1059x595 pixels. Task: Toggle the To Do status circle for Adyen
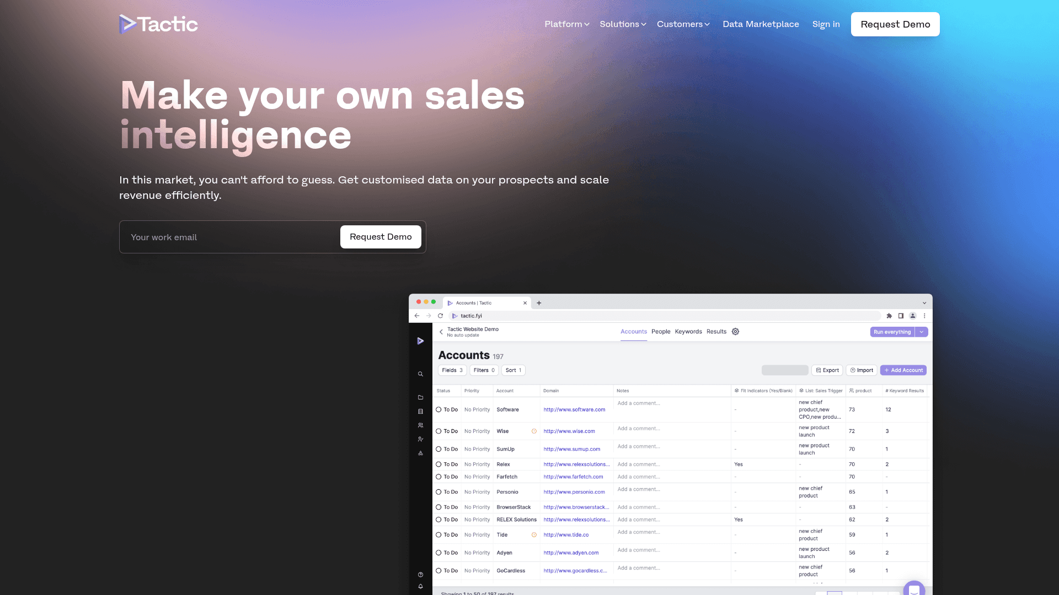click(x=439, y=553)
